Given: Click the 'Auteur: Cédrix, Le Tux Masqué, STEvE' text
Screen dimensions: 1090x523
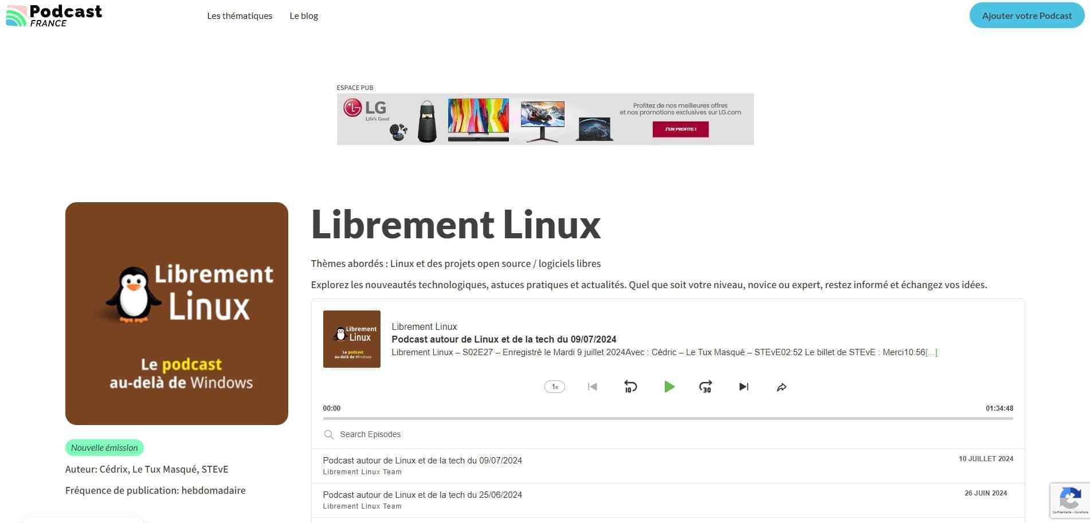Looking at the screenshot, I should pyautogui.click(x=147, y=469).
